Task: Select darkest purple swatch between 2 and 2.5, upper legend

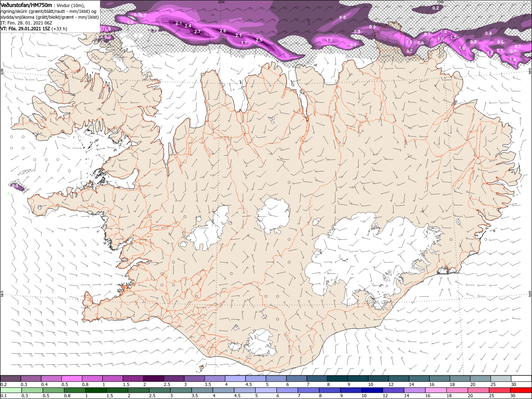Action: (x=153, y=379)
